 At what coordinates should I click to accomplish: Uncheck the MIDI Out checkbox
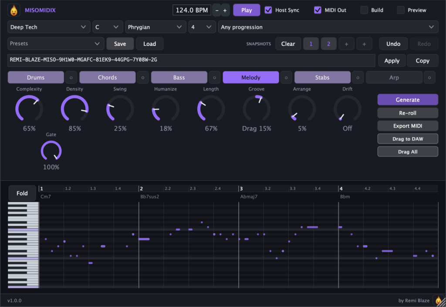[x=318, y=10]
